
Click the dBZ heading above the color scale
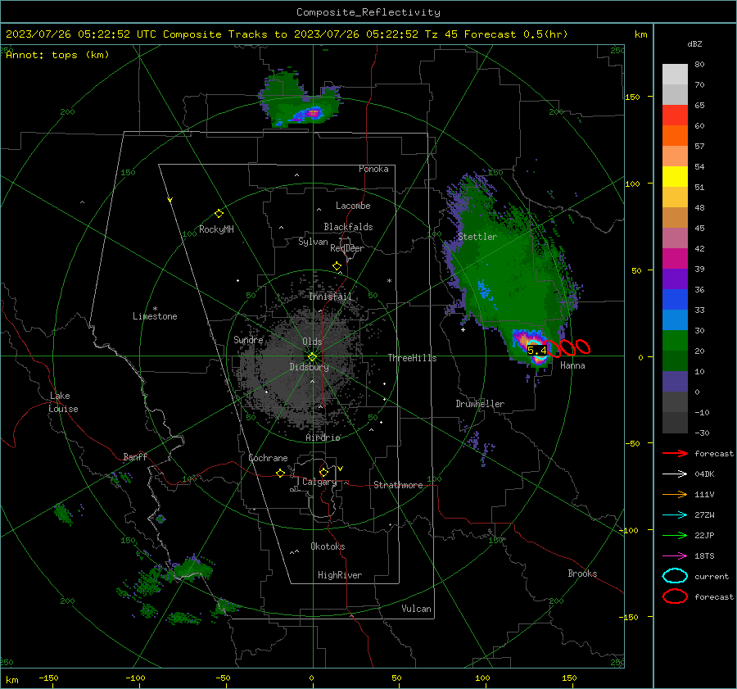pyautogui.click(x=694, y=43)
